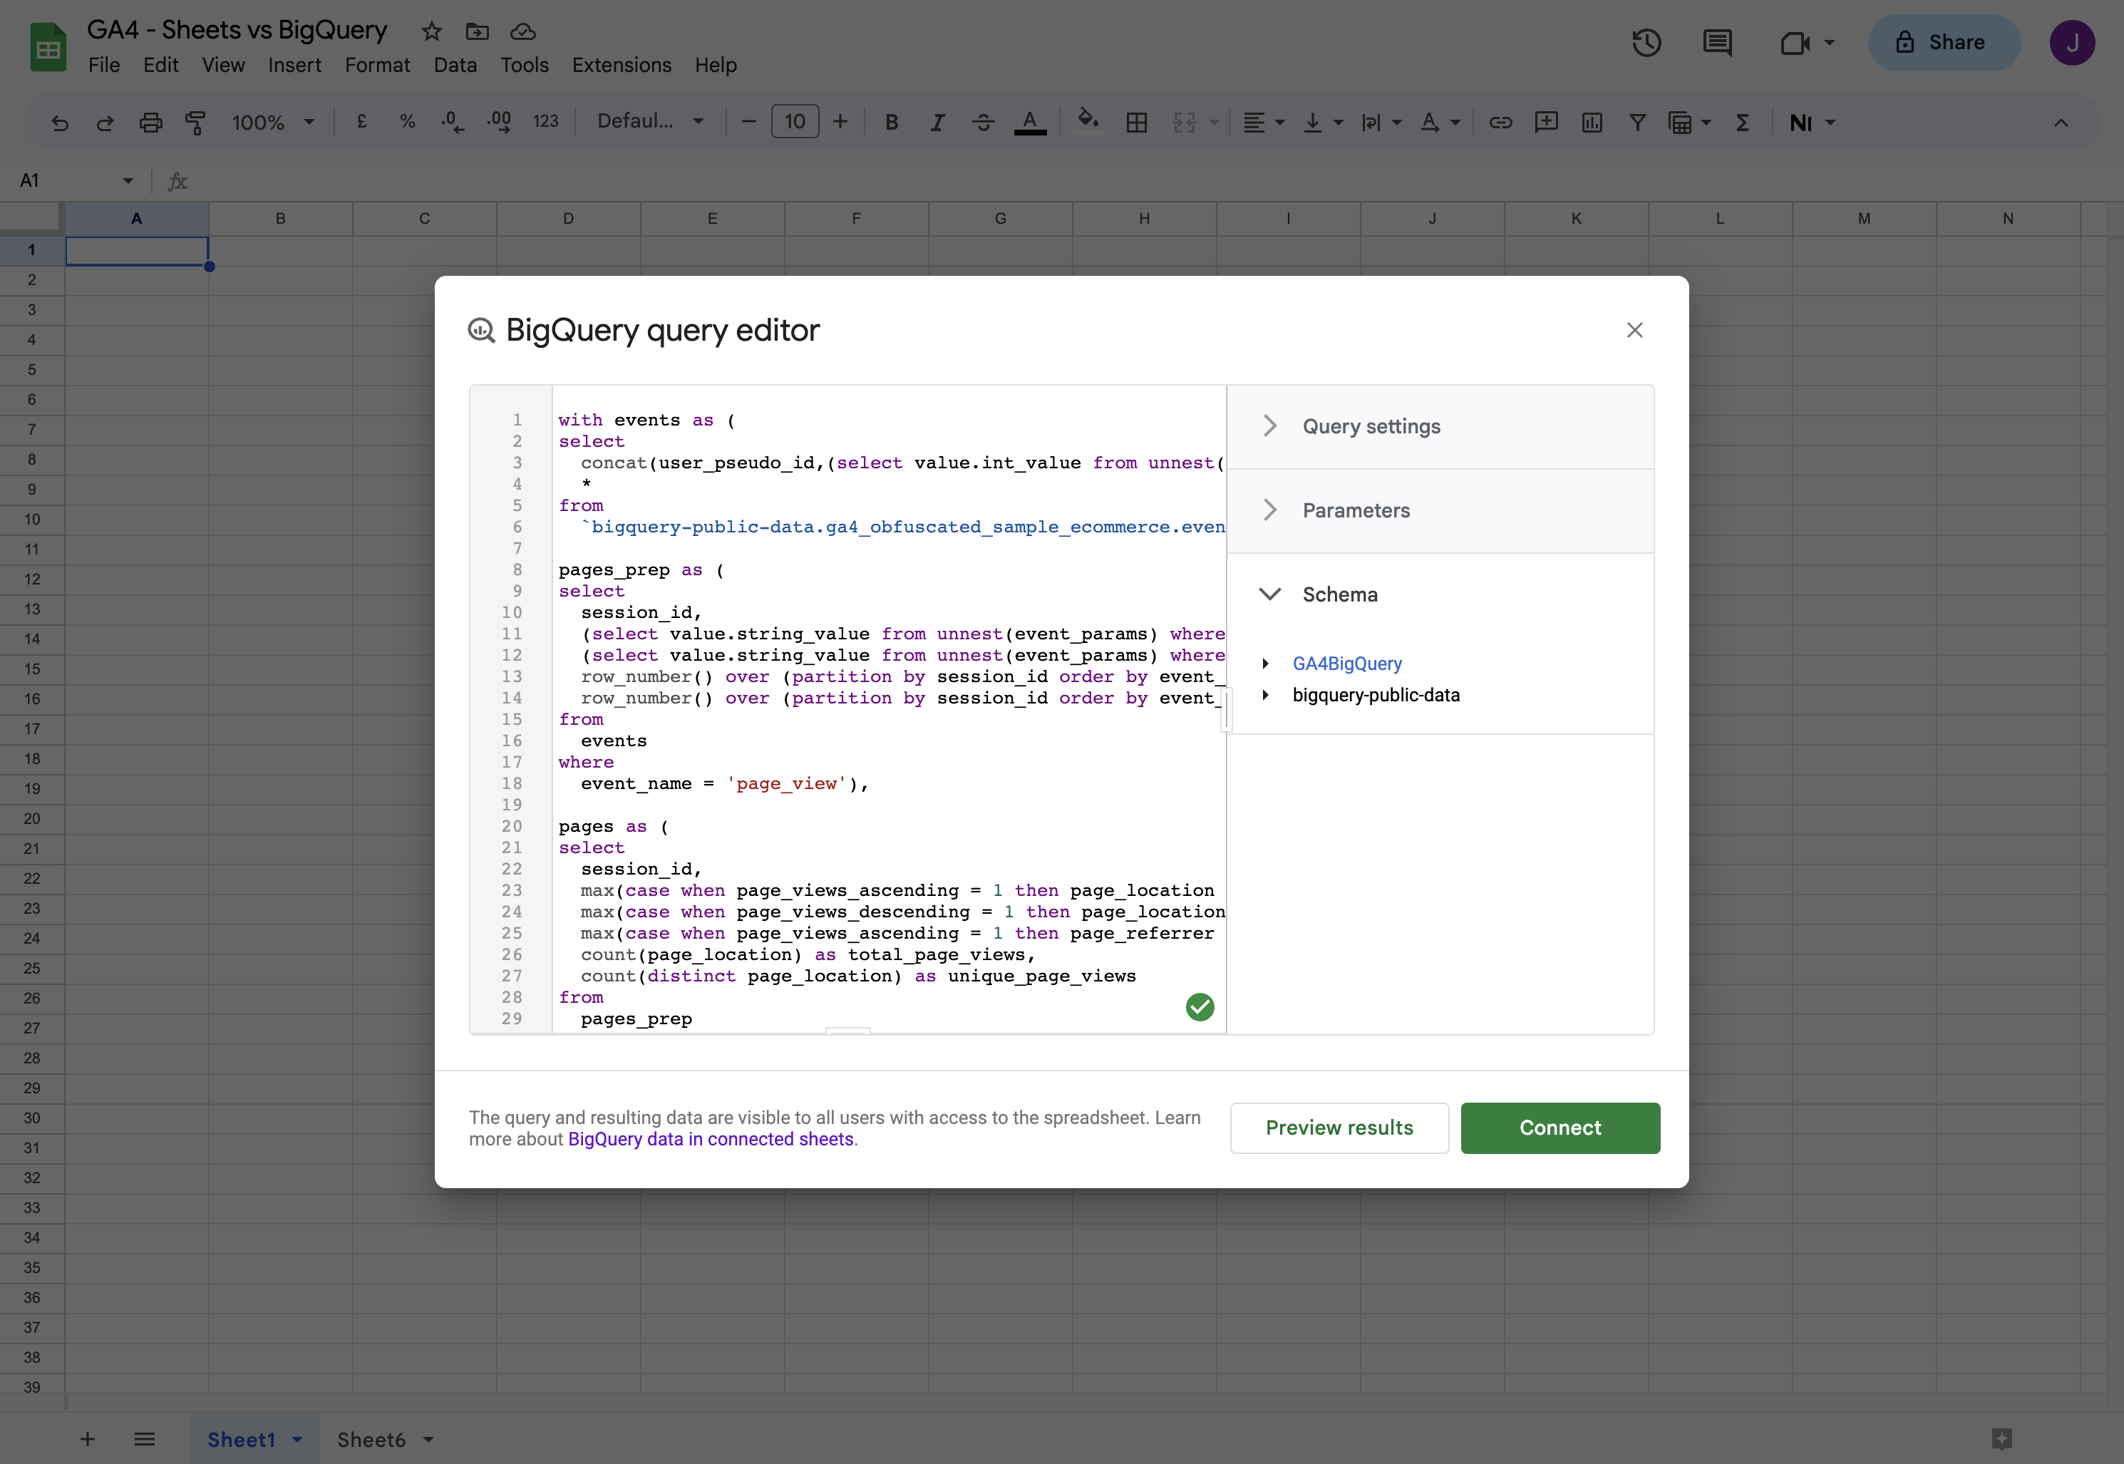2124x1464 pixels.
Task: Create a filter
Action: [x=1638, y=121]
